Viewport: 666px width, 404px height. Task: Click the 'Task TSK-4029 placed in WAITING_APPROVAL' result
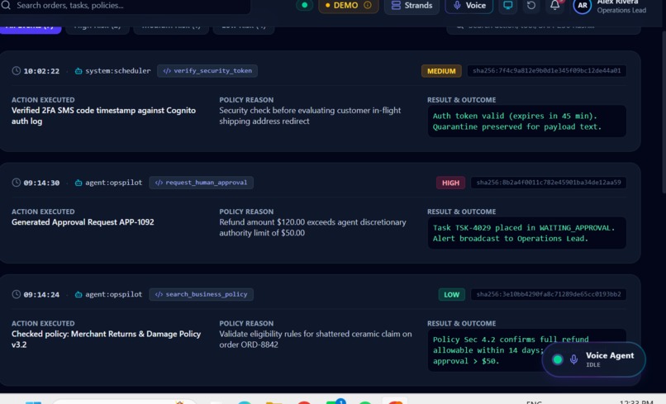pyautogui.click(x=526, y=233)
